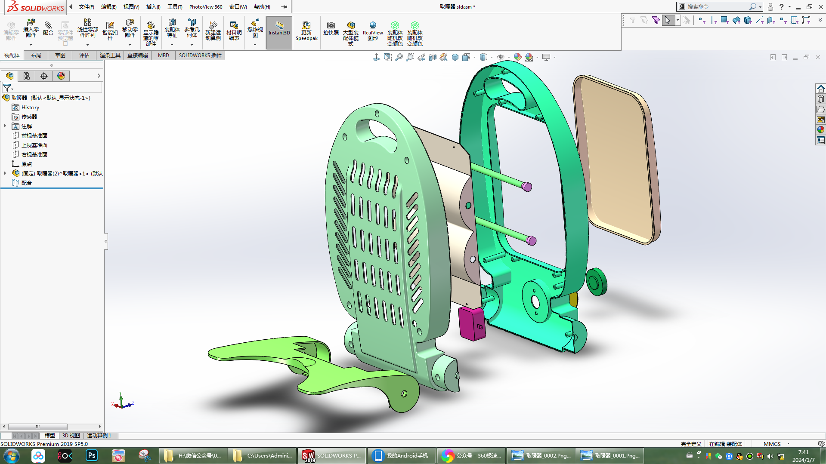Screen dimensions: 826x464
Task: Click the Insert Components (插入零部件) icon
Action: tap(31, 29)
